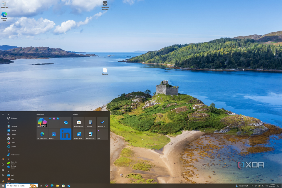
Task: Open 3D Viewer from the app list
Action: [x=12, y=118]
